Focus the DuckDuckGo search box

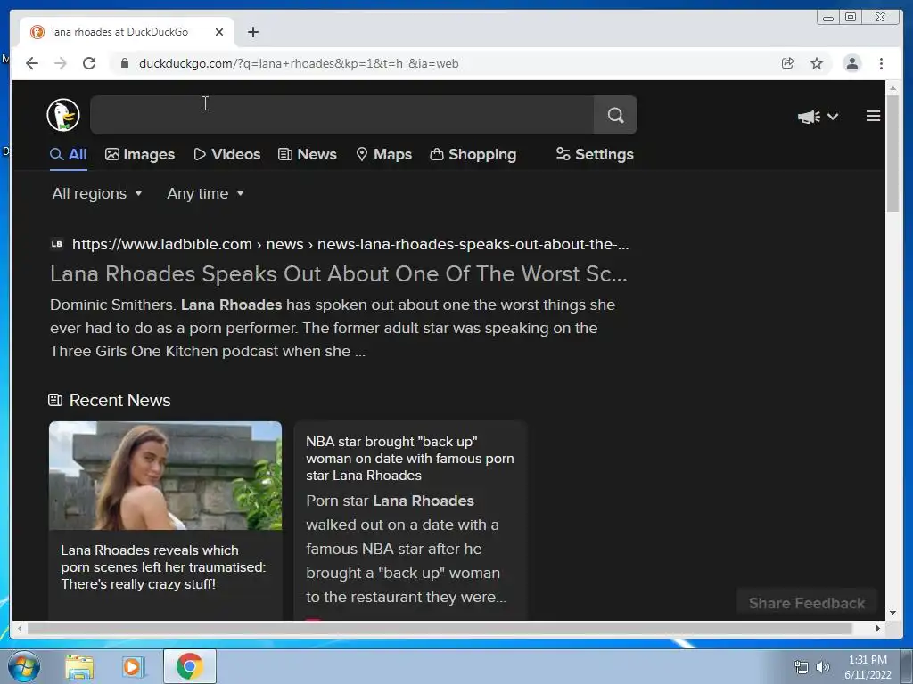pos(341,115)
